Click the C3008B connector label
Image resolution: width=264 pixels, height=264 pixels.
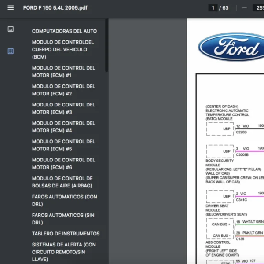pyautogui.click(x=242, y=155)
